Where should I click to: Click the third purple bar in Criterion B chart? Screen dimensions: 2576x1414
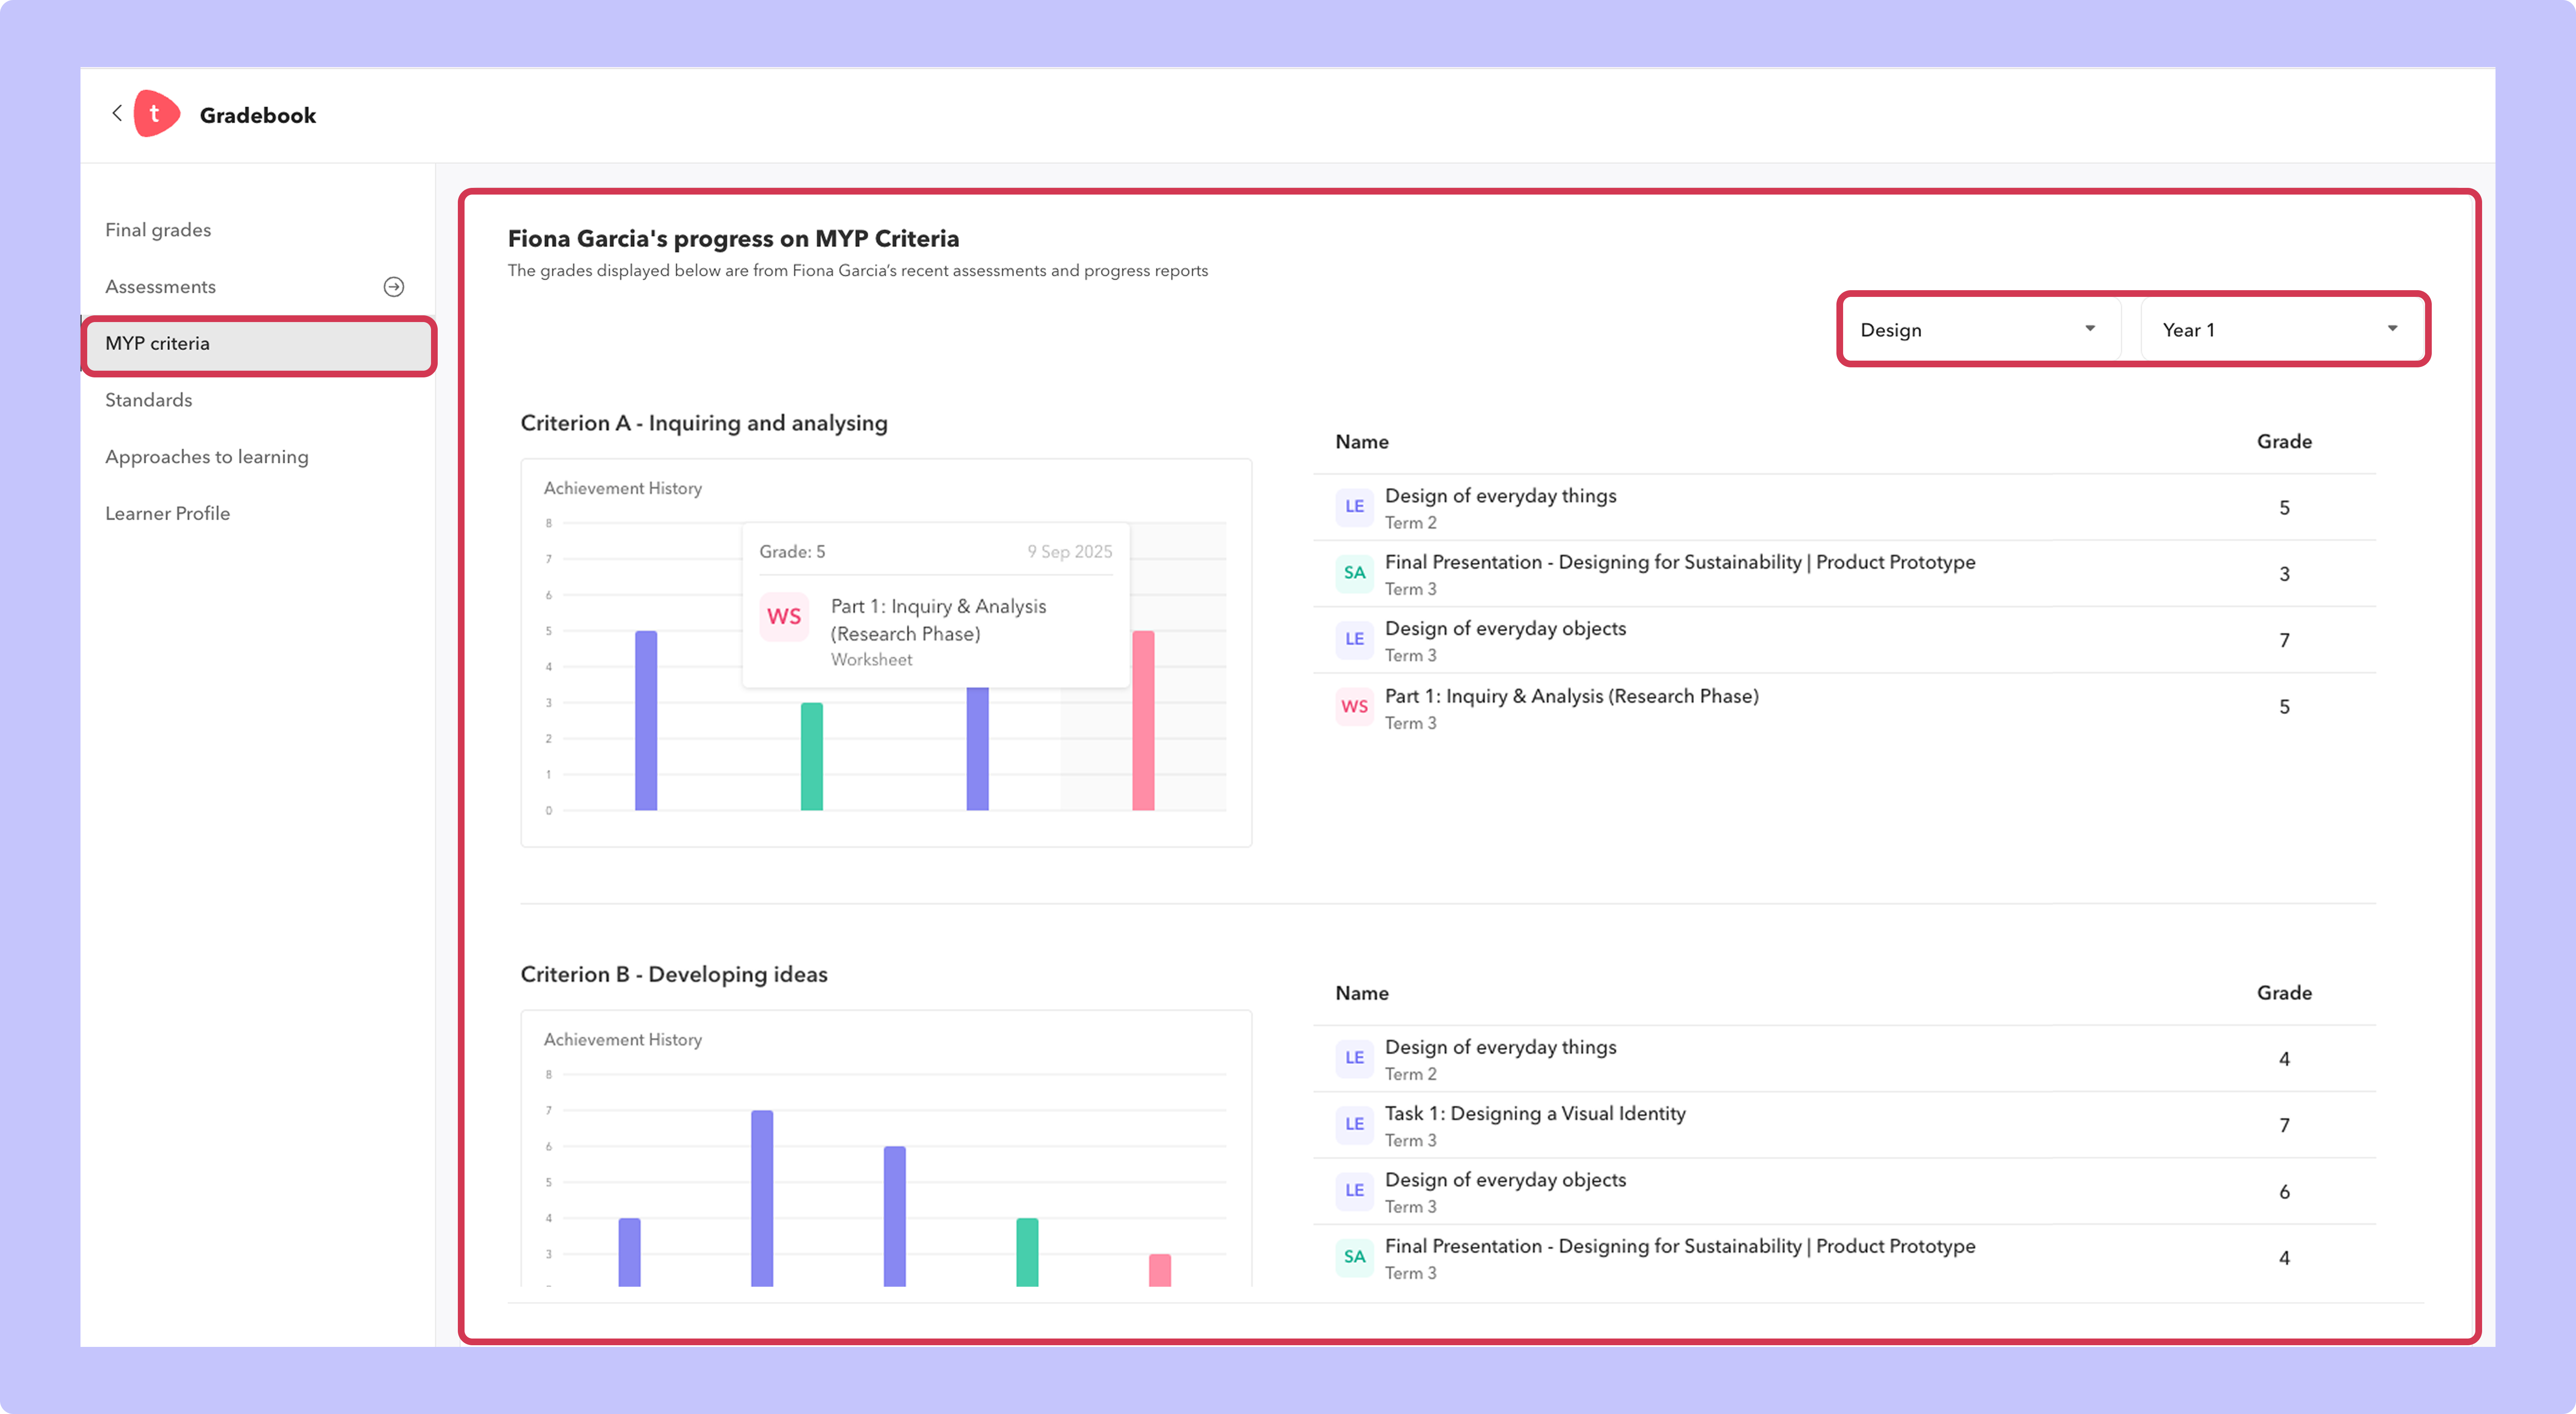coord(895,1216)
